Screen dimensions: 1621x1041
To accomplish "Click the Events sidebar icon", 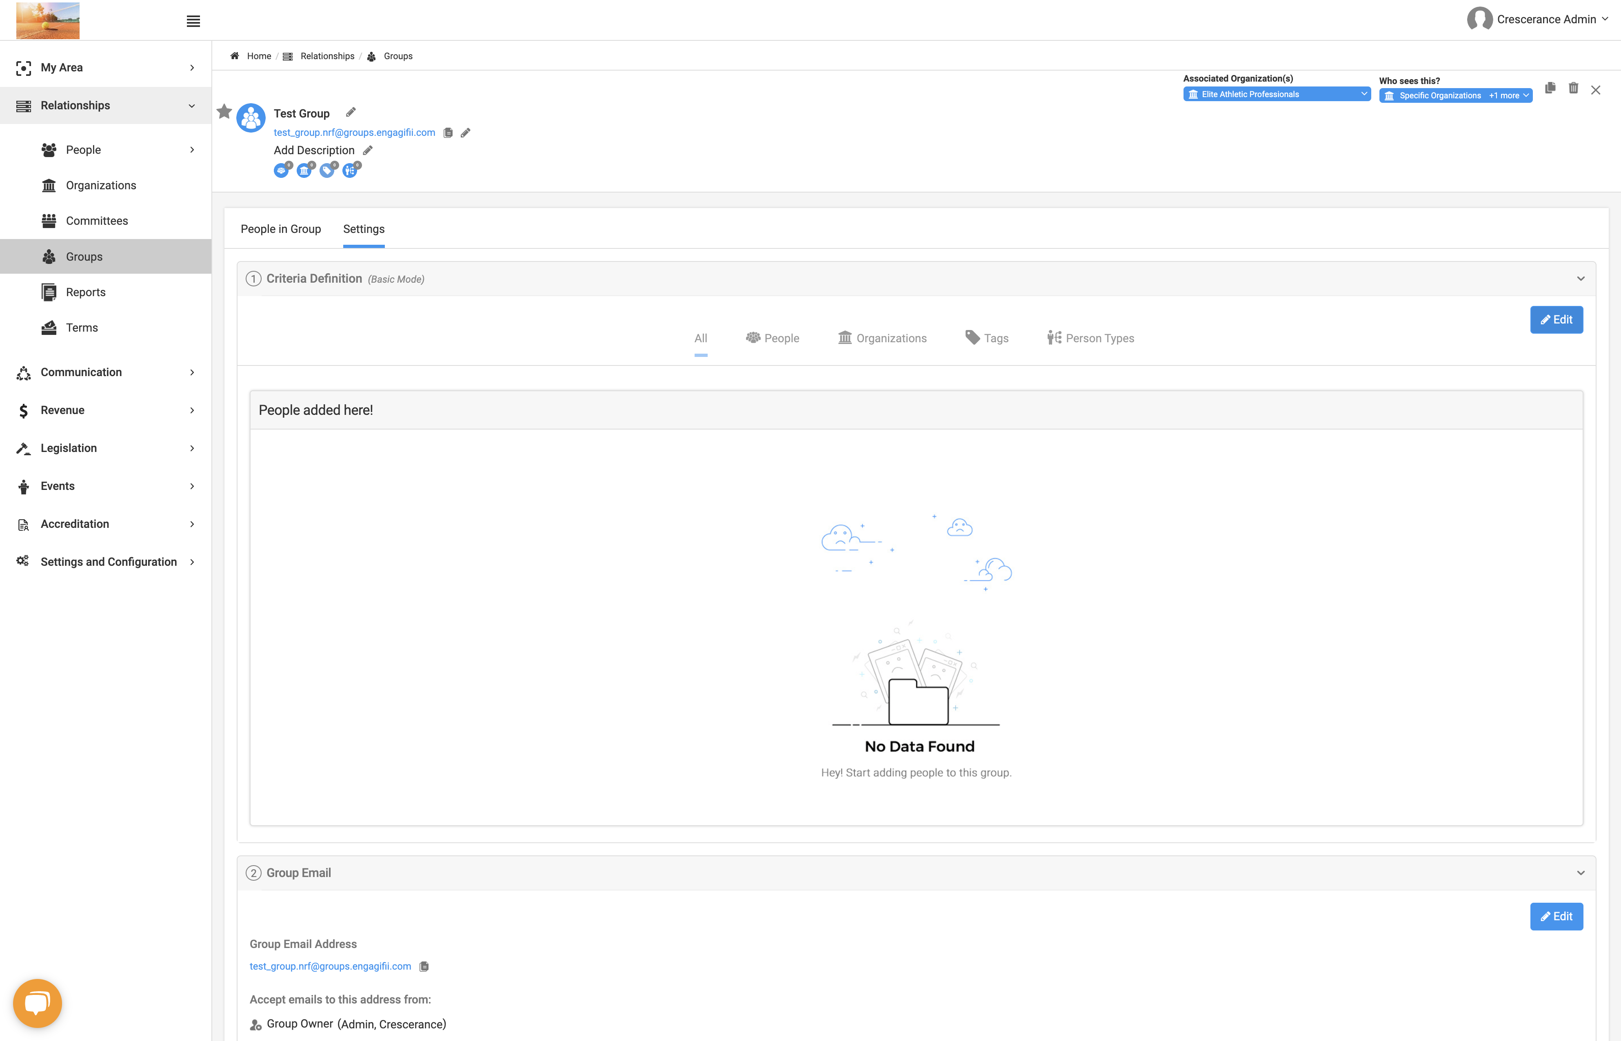I will coord(24,487).
